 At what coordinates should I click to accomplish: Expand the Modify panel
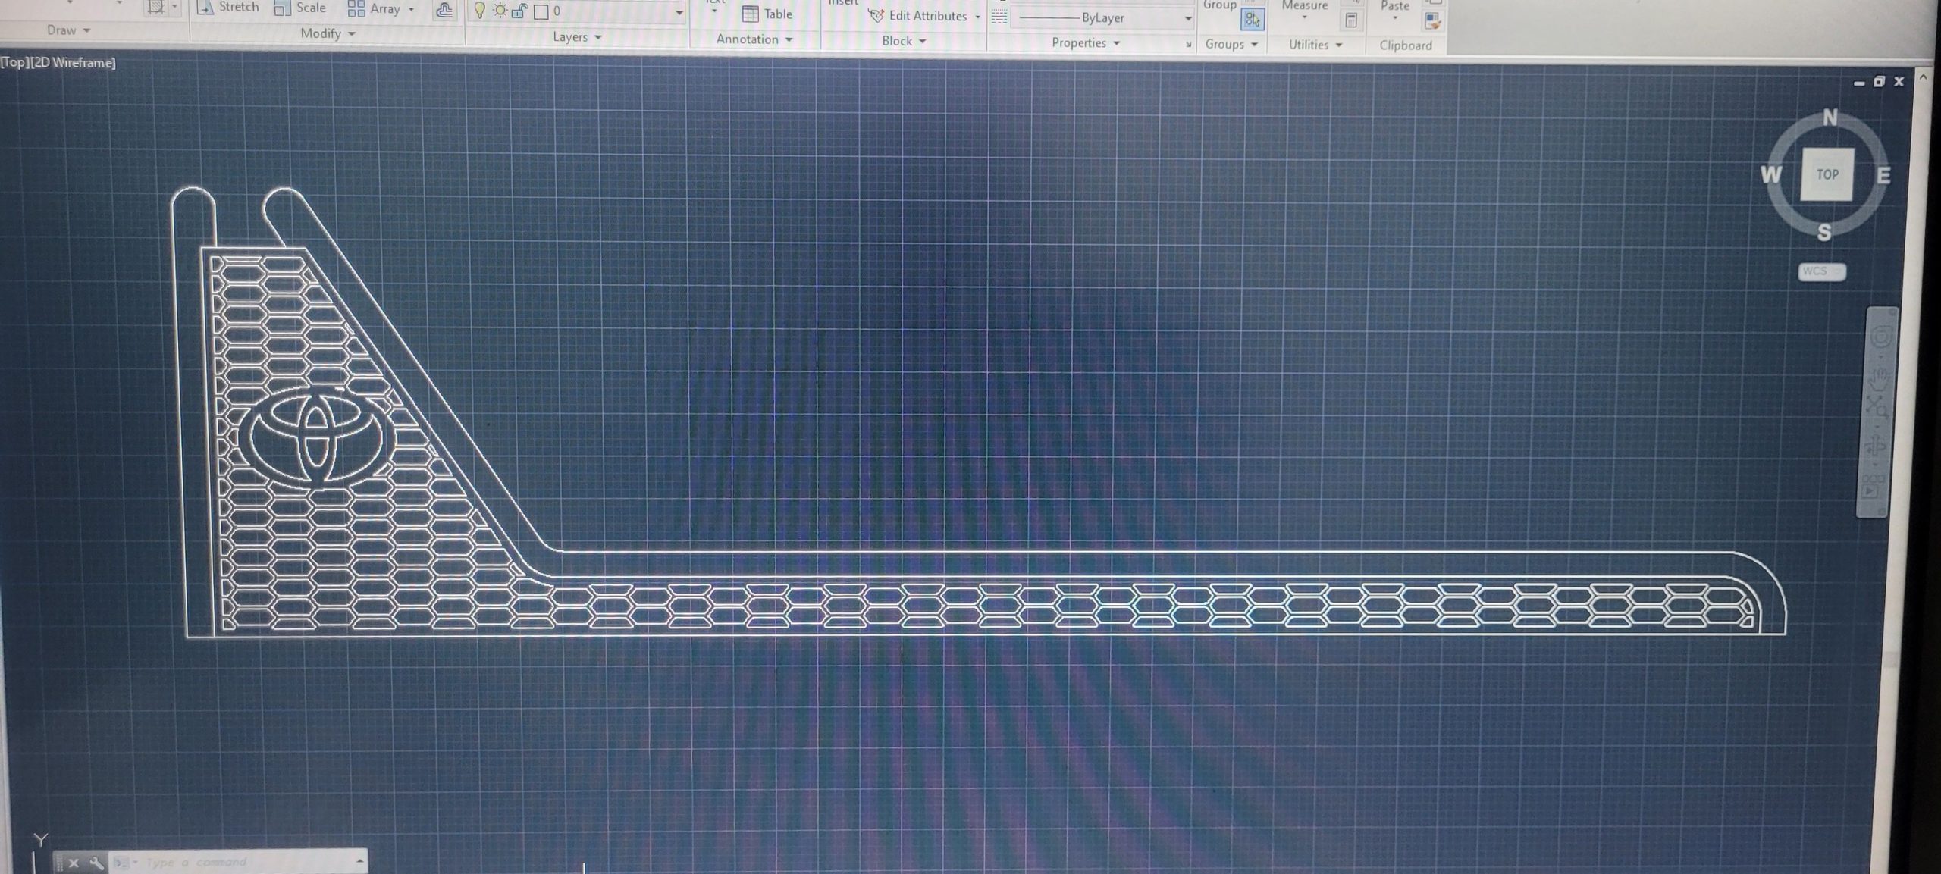point(328,33)
